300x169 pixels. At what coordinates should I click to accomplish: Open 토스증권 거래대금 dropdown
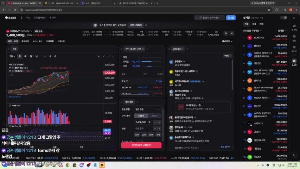tap(252, 31)
